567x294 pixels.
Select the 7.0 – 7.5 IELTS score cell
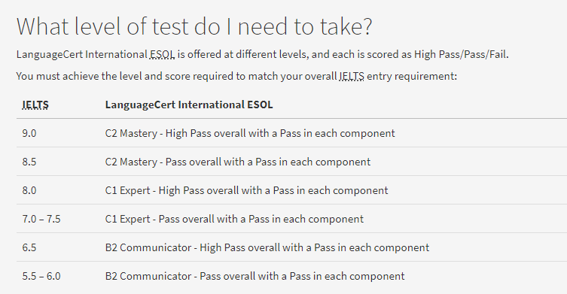point(41,219)
